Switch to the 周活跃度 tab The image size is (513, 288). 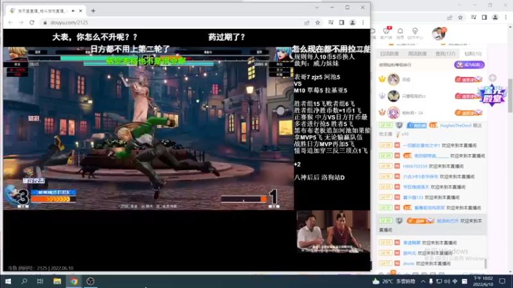click(x=417, y=54)
